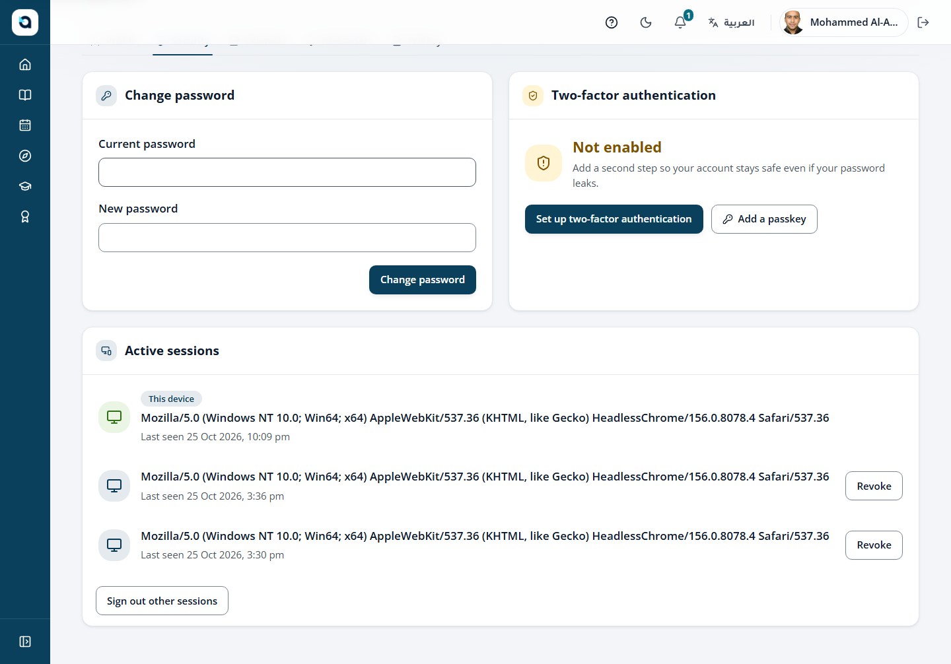The width and height of the screenshot is (951, 664).
Task: Click the warning shield icon next to Not enabled
Action: coord(544,163)
